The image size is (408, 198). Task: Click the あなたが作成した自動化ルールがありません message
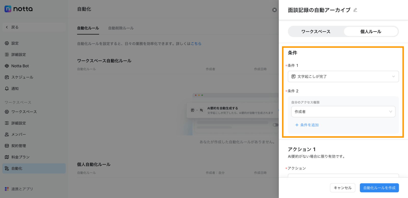click(x=237, y=142)
